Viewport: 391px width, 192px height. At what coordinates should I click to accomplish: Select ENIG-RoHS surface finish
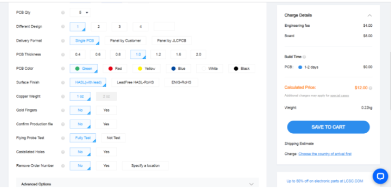point(181,82)
